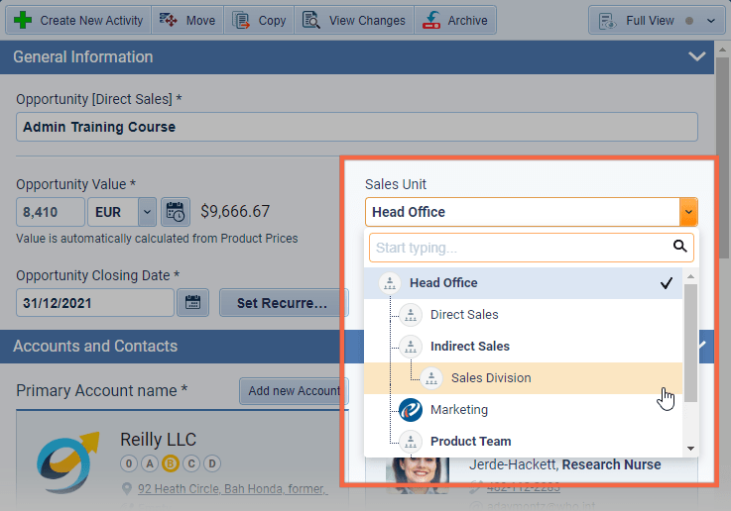The height and width of the screenshot is (511, 731).
Task: Click the Copy toolbar button
Action: 259,20
